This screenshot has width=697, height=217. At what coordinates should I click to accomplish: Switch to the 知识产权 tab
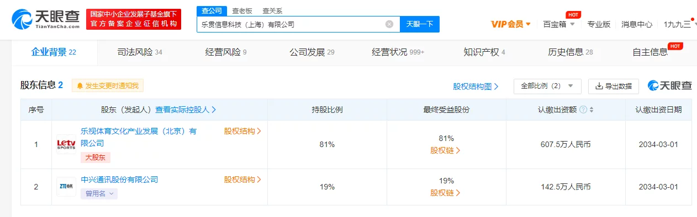(484, 52)
